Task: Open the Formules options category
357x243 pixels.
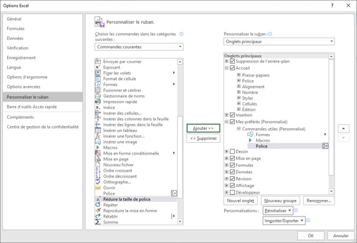Action: [15, 29]
